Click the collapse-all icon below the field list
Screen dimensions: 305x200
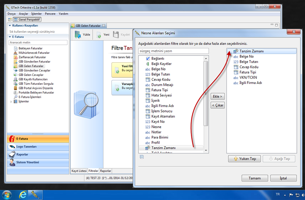click(142, 157)
